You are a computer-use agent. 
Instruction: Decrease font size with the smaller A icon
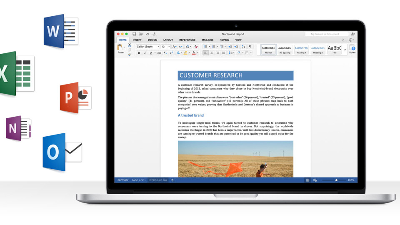(x=180, y=47)
